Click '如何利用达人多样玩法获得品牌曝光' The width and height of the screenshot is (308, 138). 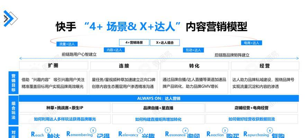tap(65, 119)
